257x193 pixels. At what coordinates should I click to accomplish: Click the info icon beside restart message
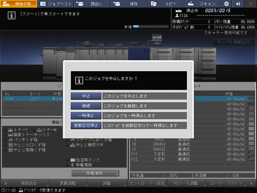coord(11,15)
